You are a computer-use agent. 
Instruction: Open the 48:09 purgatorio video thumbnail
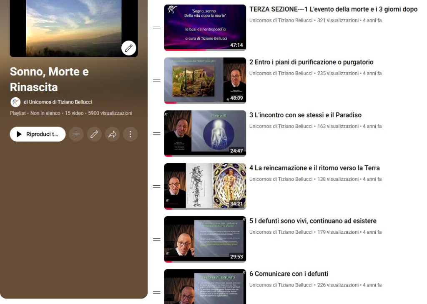[205, 81]
